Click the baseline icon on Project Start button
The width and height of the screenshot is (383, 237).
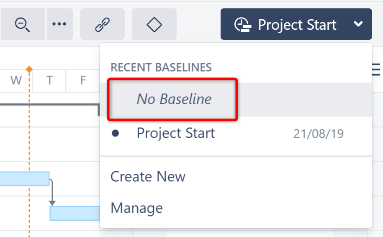(243, 25)
